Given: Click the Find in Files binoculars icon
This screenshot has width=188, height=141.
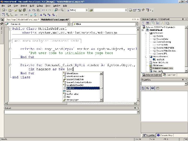Looking at the screenshot, I should pyautogui.click(x=91, y=10).
